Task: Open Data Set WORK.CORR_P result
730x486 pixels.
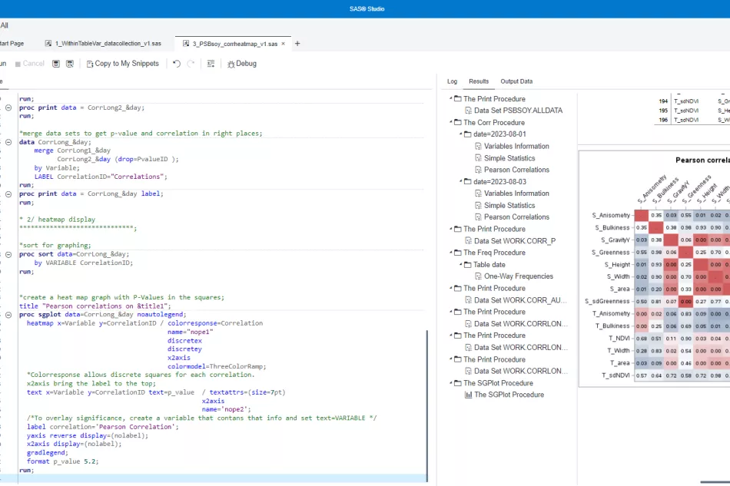Action: 510,241
